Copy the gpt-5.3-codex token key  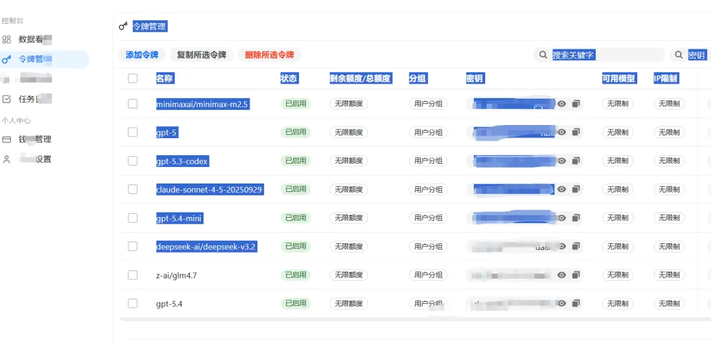coord(576,161)
